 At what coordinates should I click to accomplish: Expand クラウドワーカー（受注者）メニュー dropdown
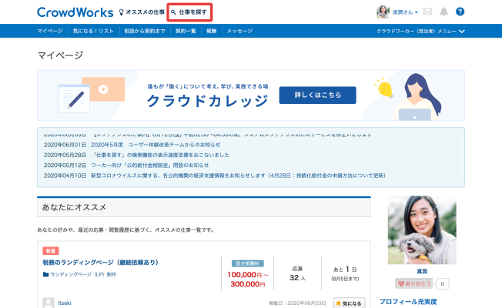click(420, 32)
